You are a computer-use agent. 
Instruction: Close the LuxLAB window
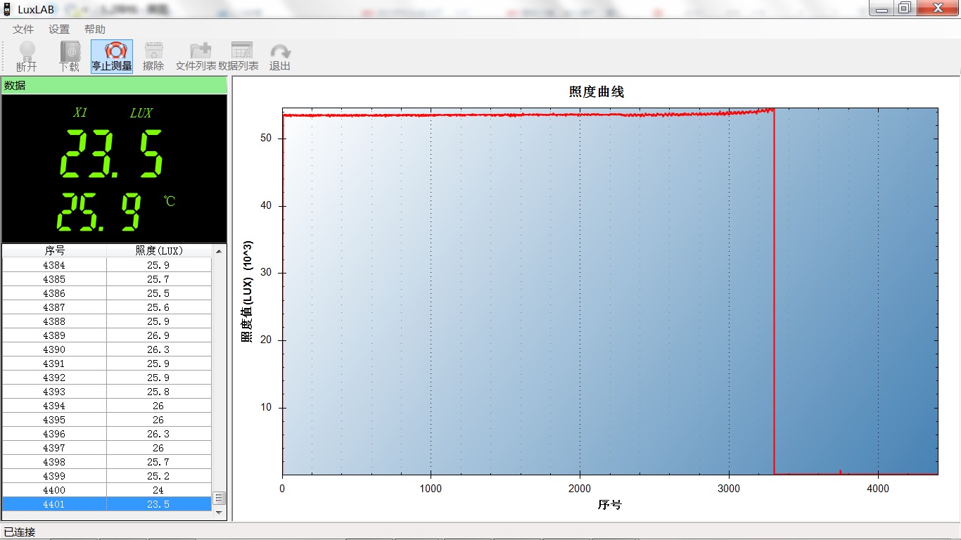click(x=937, y=8)
